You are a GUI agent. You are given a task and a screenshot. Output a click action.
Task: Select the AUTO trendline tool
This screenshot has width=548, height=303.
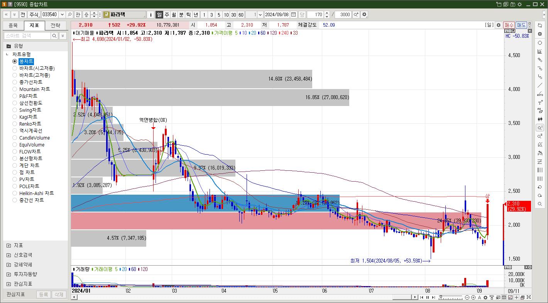tap(540, 94)
